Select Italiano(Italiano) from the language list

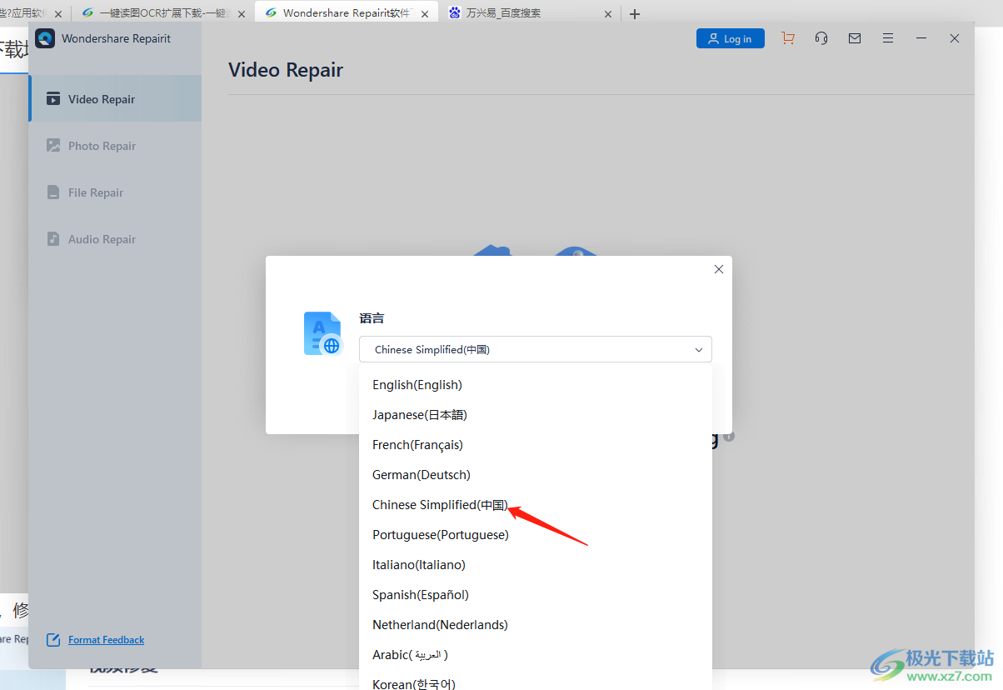536,565
